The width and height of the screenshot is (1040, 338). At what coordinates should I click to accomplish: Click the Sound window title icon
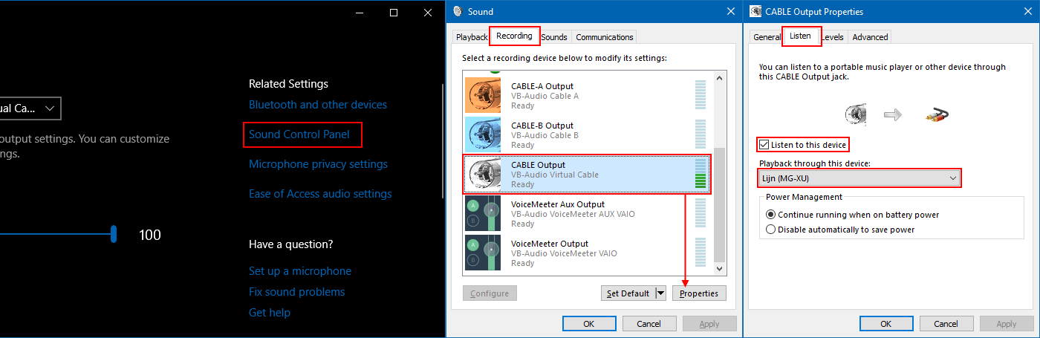click(457, 11)
